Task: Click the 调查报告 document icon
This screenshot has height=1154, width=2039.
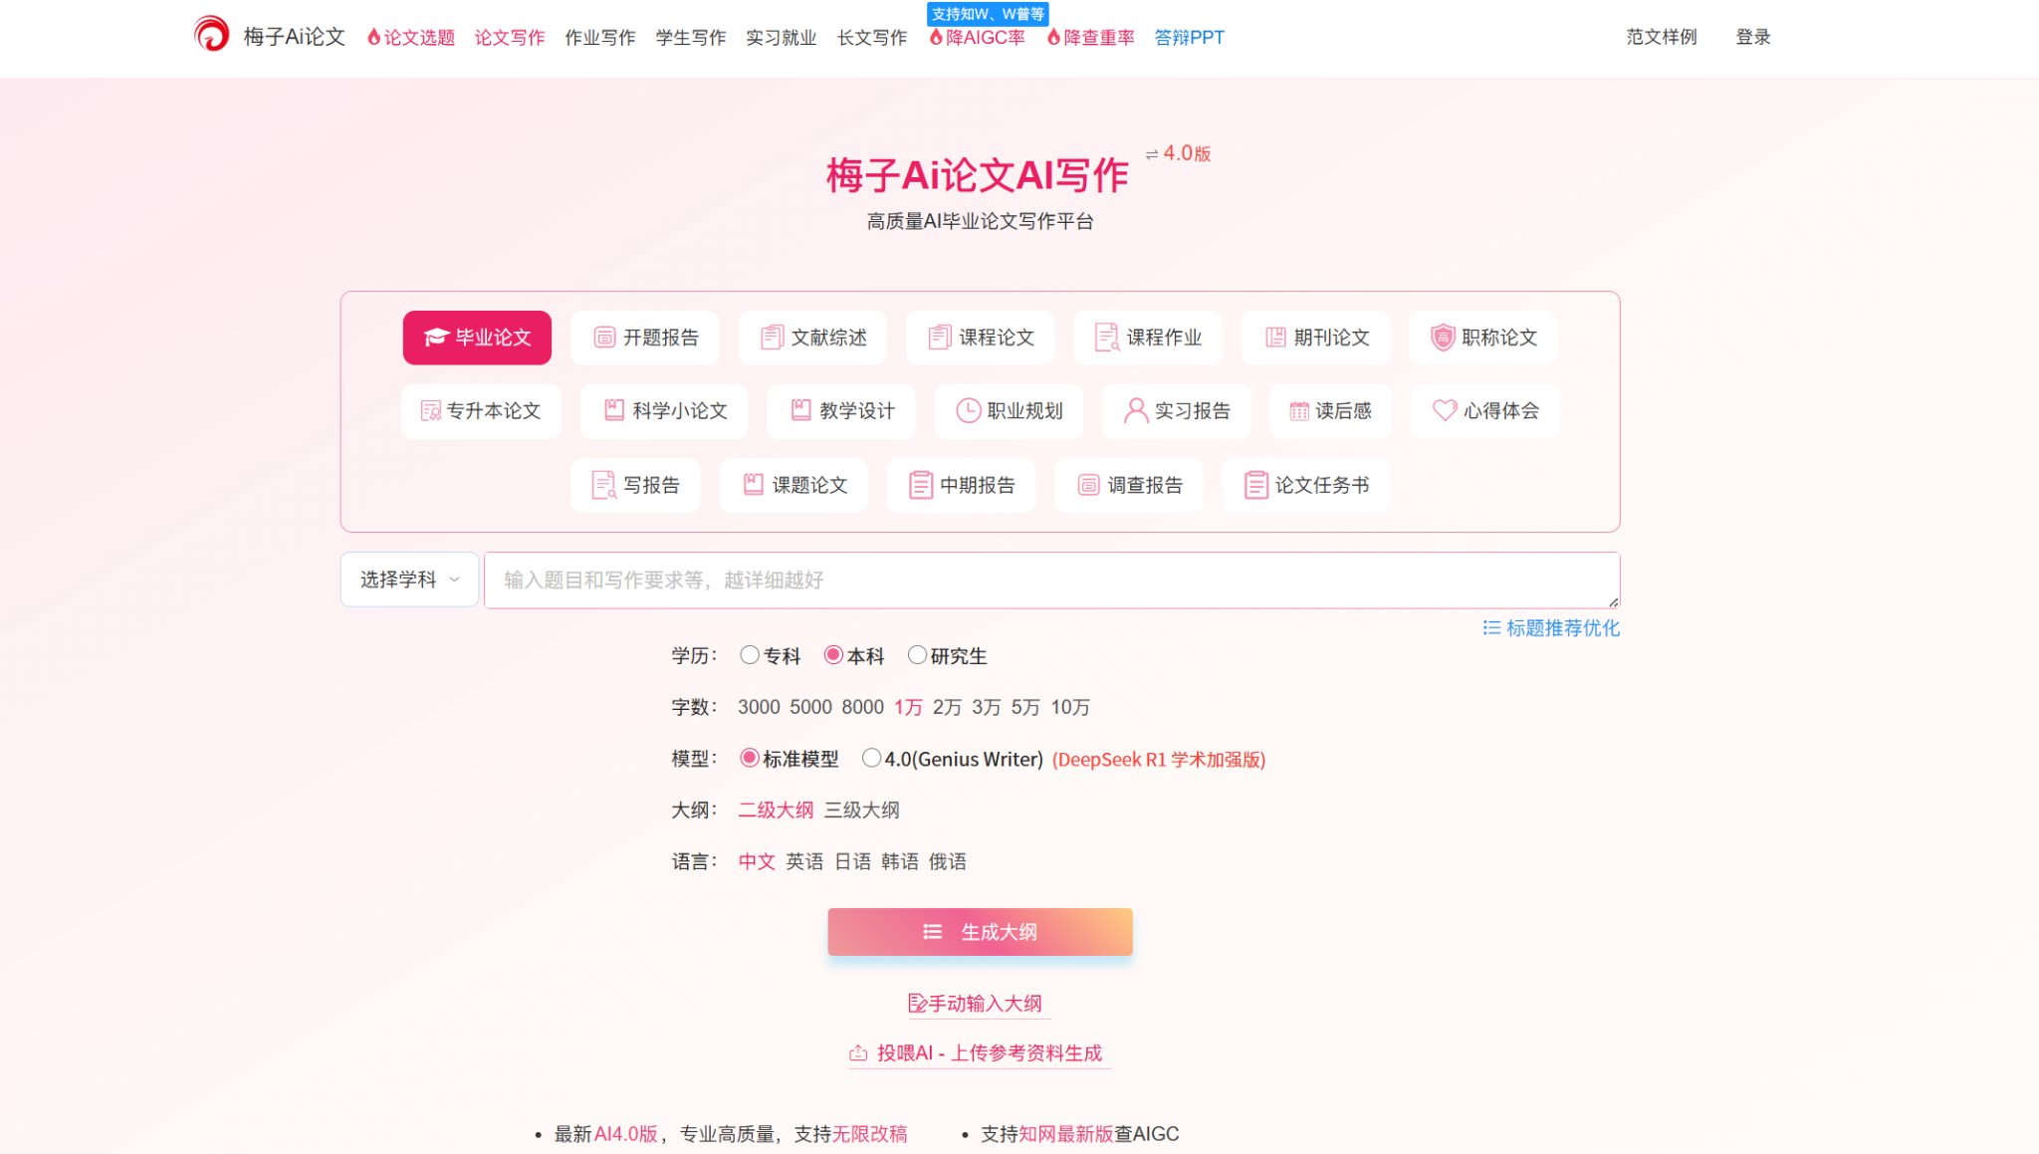Action: pyautogui.click(x=1089, y=485)
